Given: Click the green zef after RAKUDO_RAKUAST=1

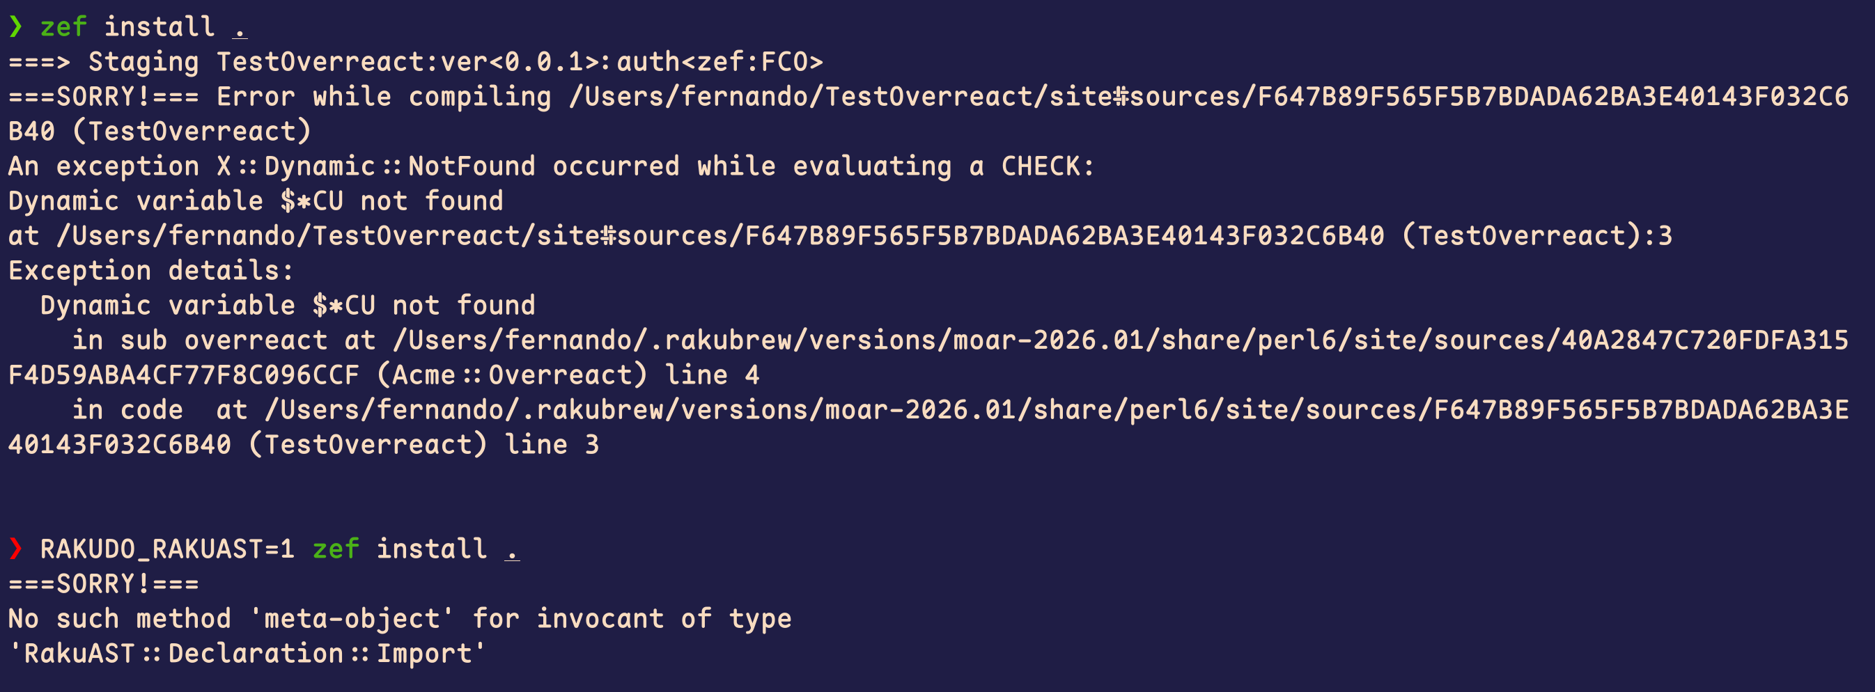Looking at the screenshot, I should (336, 549).
